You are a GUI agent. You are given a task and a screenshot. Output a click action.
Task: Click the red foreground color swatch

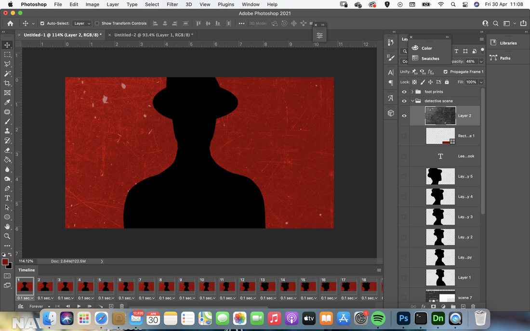click(x=5, y=262)
